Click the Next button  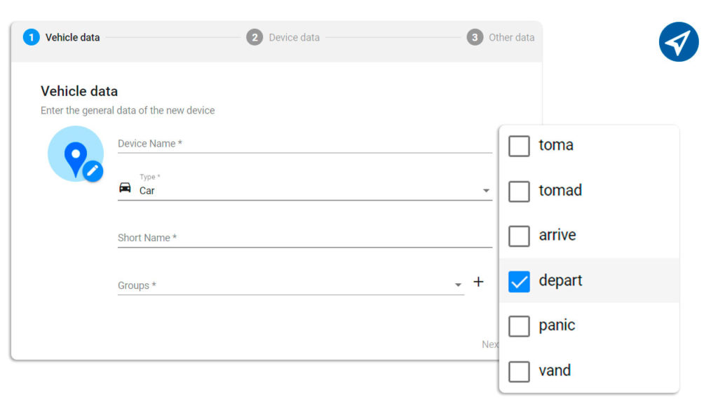490,344
